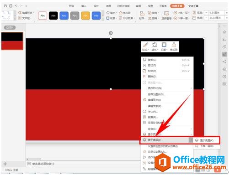This screenshot has width=229, height=175.
Task: Click the Copy (复制) icon in context menu
Action: 144,60
